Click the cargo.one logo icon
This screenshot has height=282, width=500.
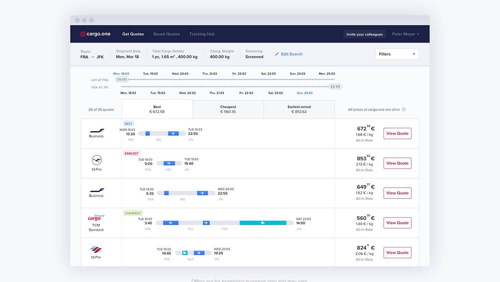[x=83, y=34]
